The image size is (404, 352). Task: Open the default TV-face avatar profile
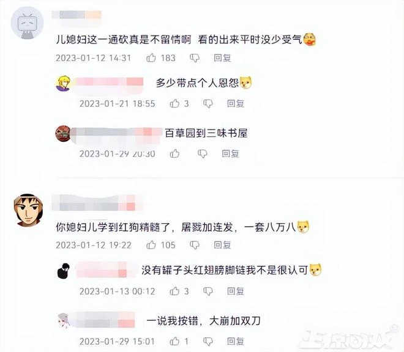point(27,23)
